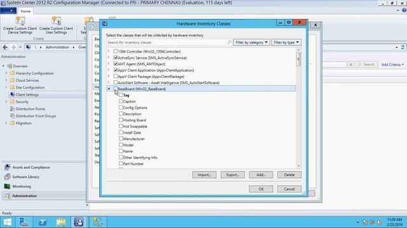Check Manufacturer property checkbox
Viewport: 407px width, 228px height.
click(121, 139)
